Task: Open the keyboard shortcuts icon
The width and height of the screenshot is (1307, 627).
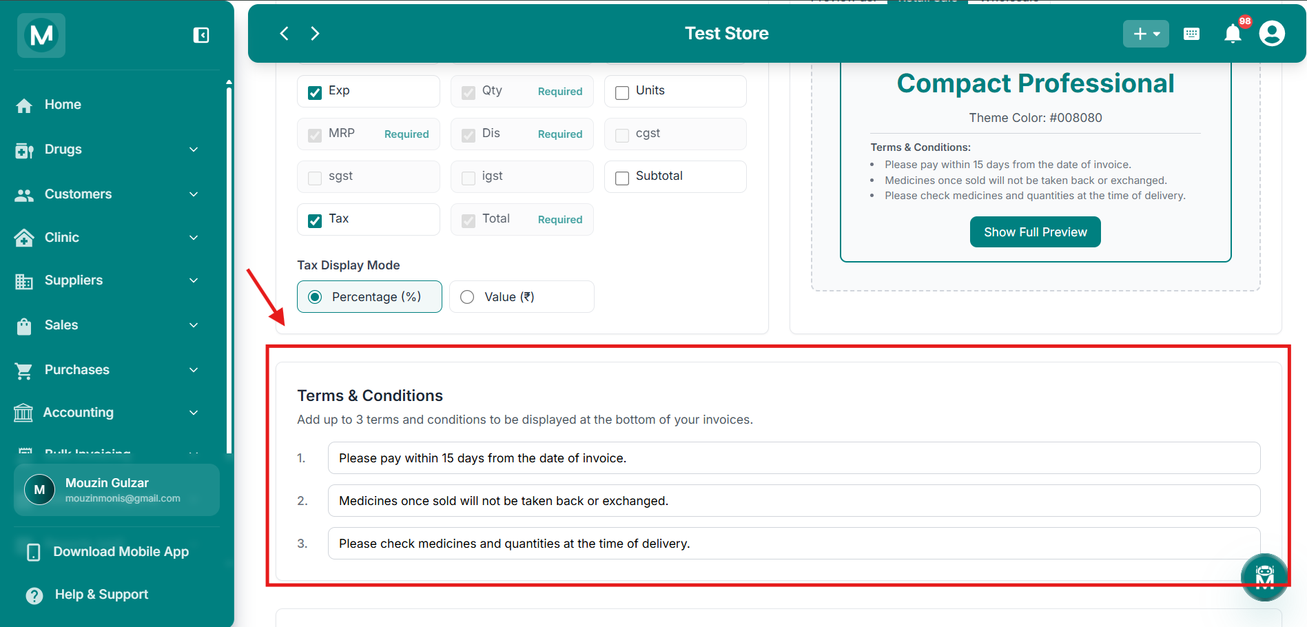Action: [1191, 34]
